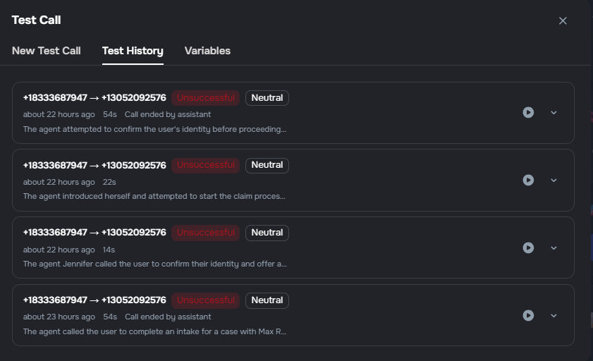The width and height of the screenshot is (593, 361).
Task: Select the Test History tab
Action: click(x=133, y=51)
